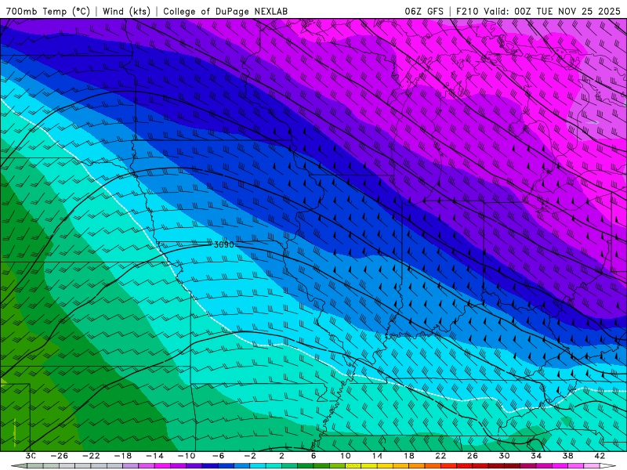This screenshot has height=470, width=627.
Task: Click the '06Z GFS' model run label
Action: click(x=424, y=11)
